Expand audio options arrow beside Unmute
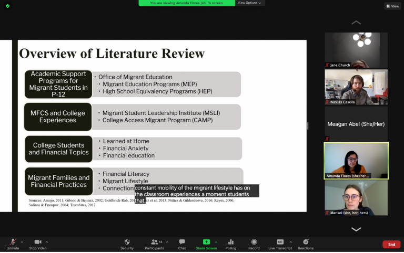Screen dimensions: 404x253 (22, 242)
